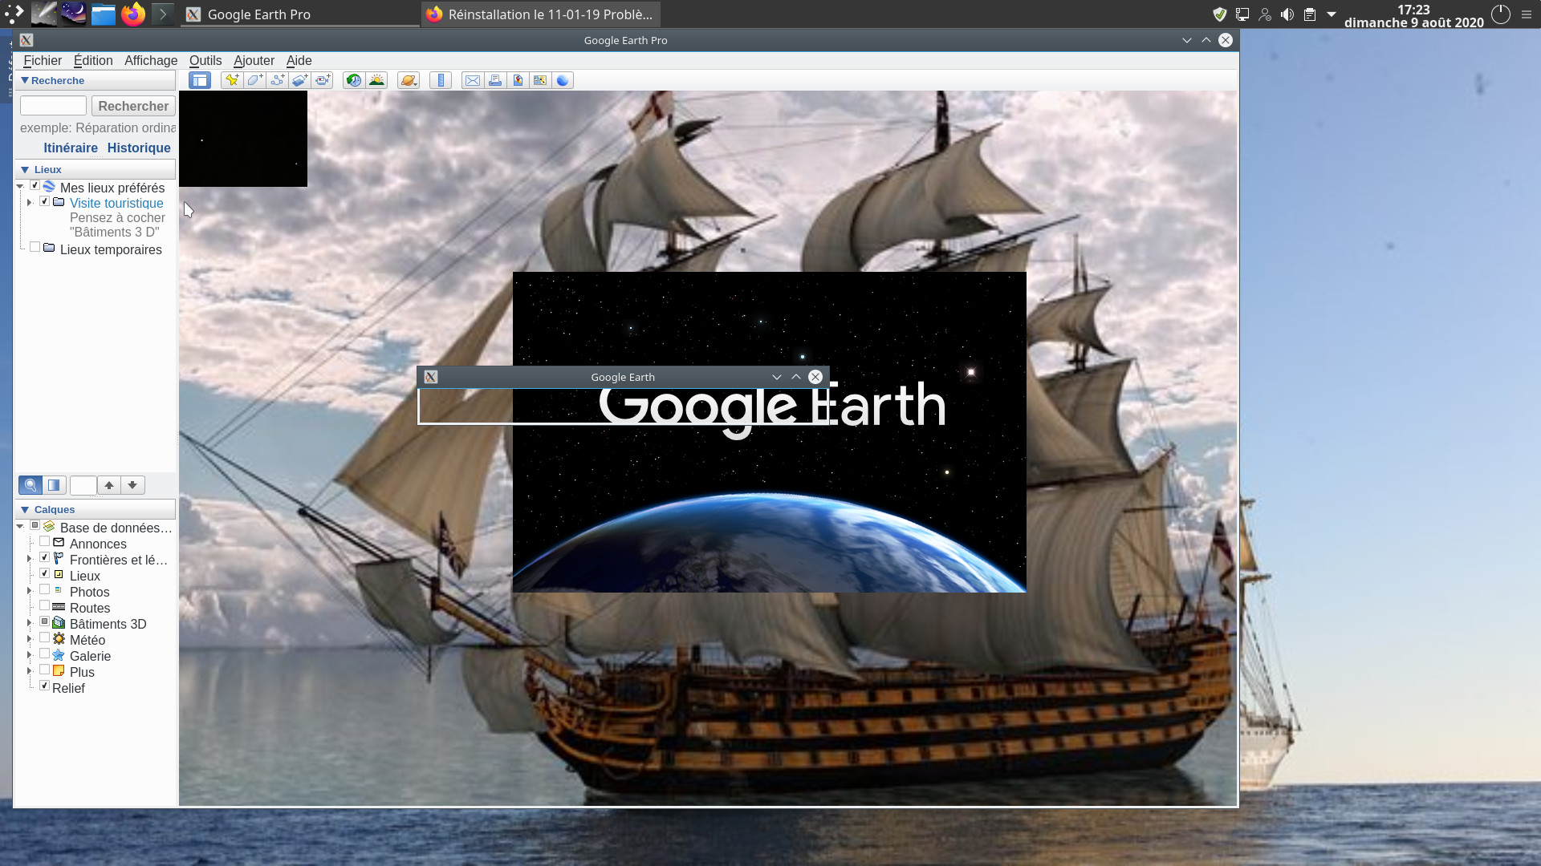Image resolution: width=1541 pixels, height=866 pixels.
Task: Add a polygon from the toolbar
Action: pos(254,80)
